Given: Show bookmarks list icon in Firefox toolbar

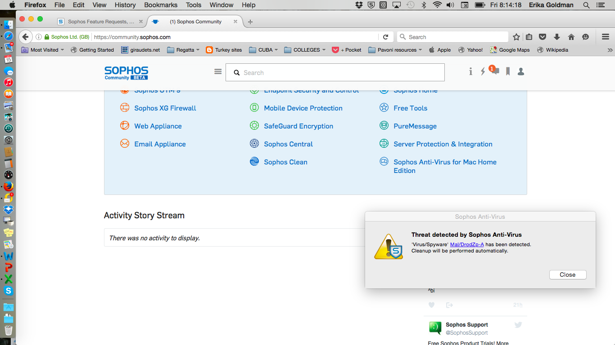Looking at the screenshot, I should pyautogui.click(x=529, y=37).
